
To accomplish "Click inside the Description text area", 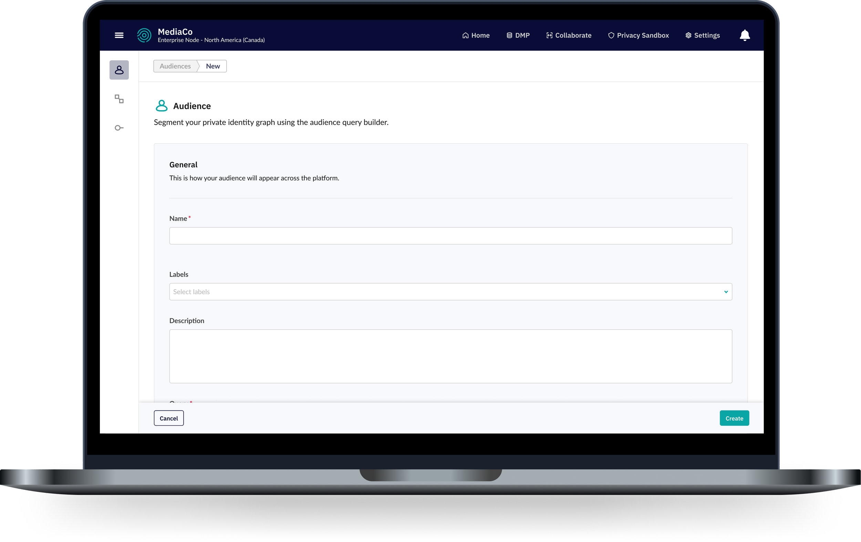I will point(450,356).
